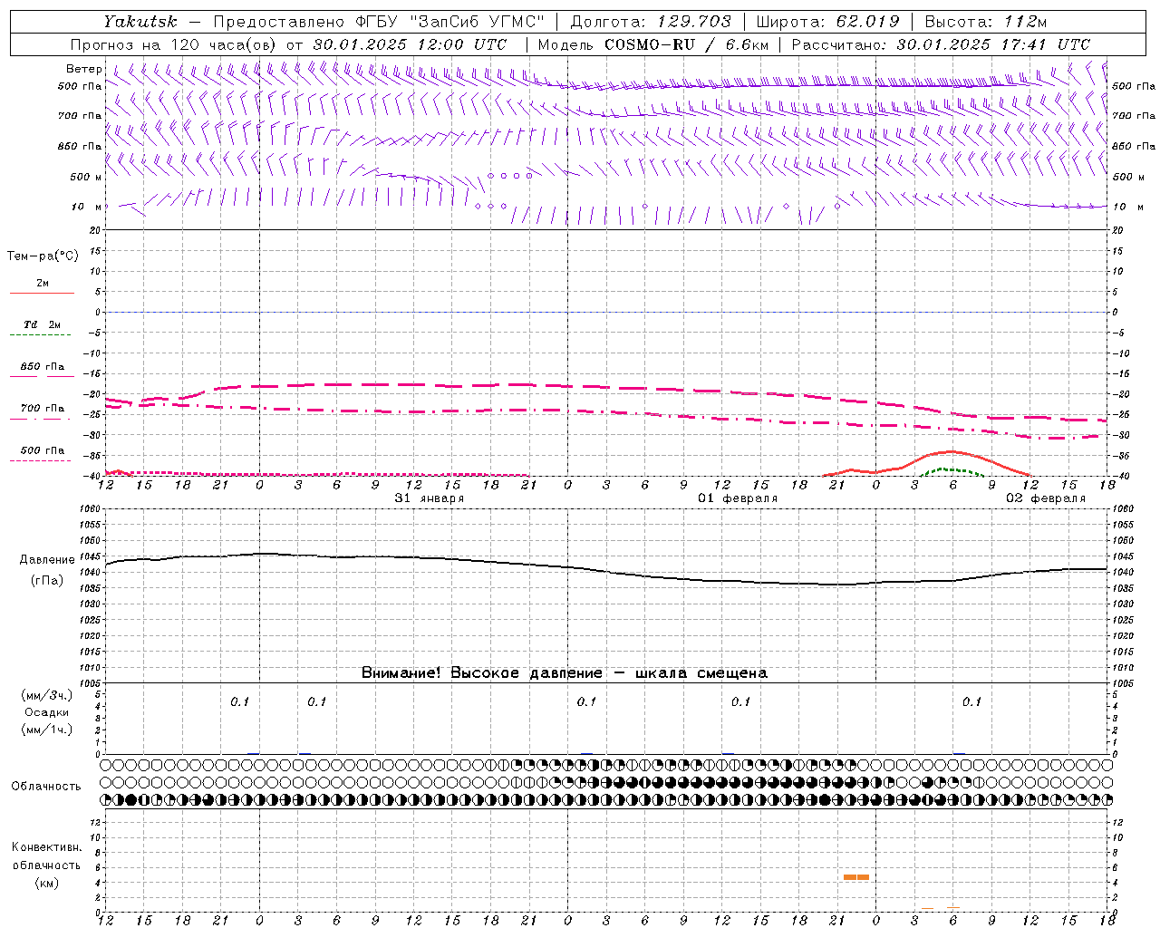Click the "Конвективн." convective cloud label
1160x928 pixels.
(x=46, y=847)
